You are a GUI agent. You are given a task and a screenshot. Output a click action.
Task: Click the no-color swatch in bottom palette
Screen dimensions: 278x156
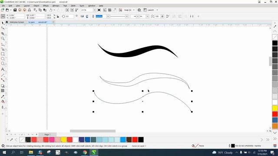click(22, 140)
